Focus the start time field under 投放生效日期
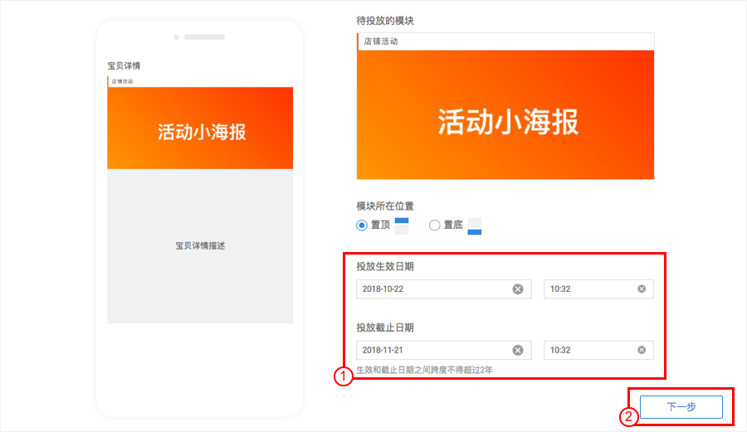This screenshot has height=432, width=747. (598, 289)
